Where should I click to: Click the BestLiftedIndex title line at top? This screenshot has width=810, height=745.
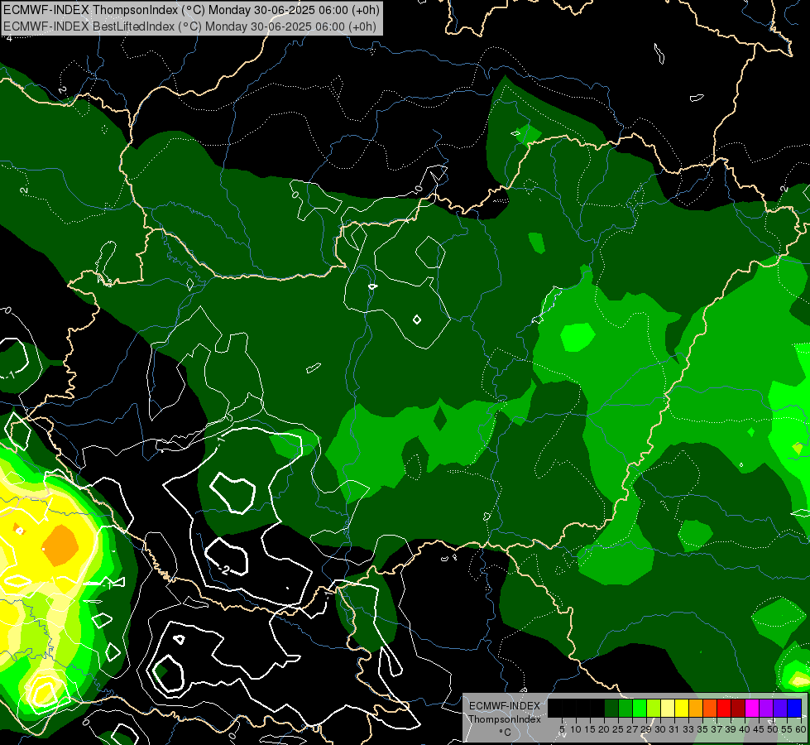189,26
